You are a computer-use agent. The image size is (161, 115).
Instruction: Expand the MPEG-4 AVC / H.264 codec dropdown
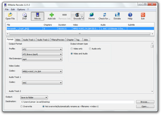[x=42, y=72]
